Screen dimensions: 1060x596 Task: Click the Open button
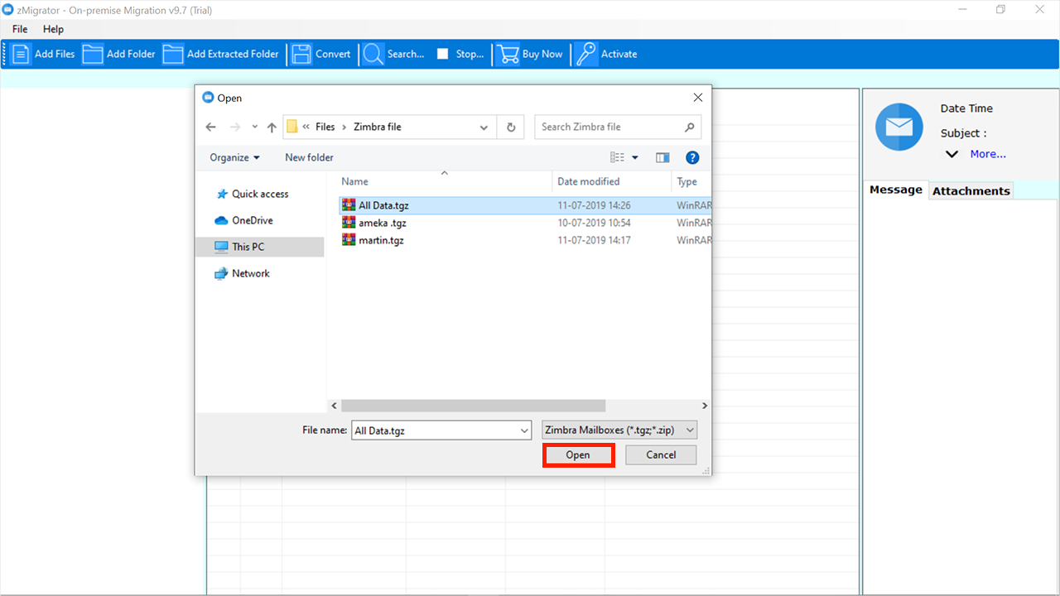(578, 455)
